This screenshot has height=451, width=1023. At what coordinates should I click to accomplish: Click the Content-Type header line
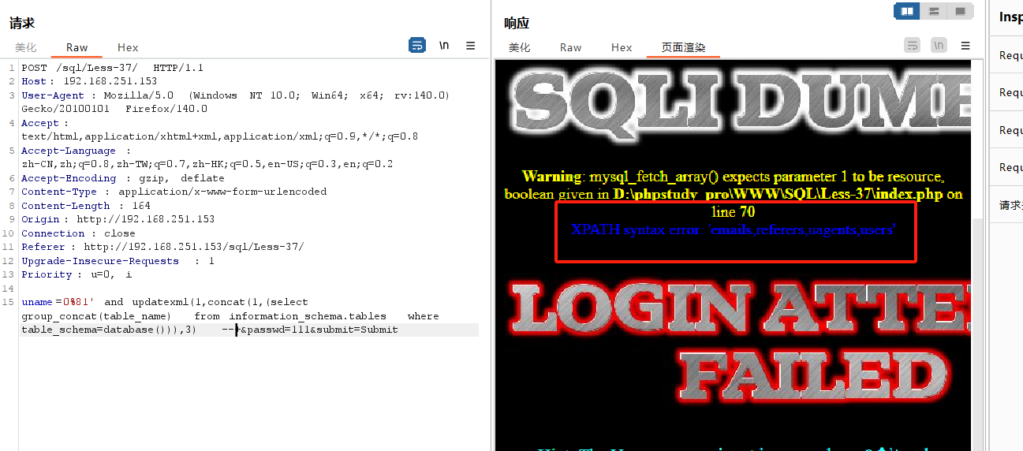pos(174,192)
